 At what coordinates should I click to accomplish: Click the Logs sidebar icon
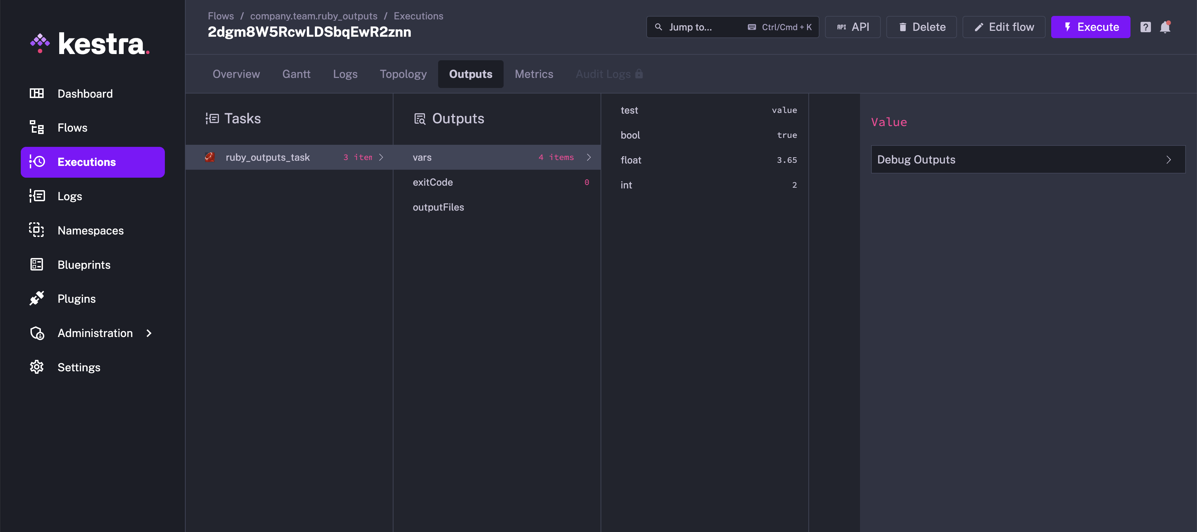37,196
